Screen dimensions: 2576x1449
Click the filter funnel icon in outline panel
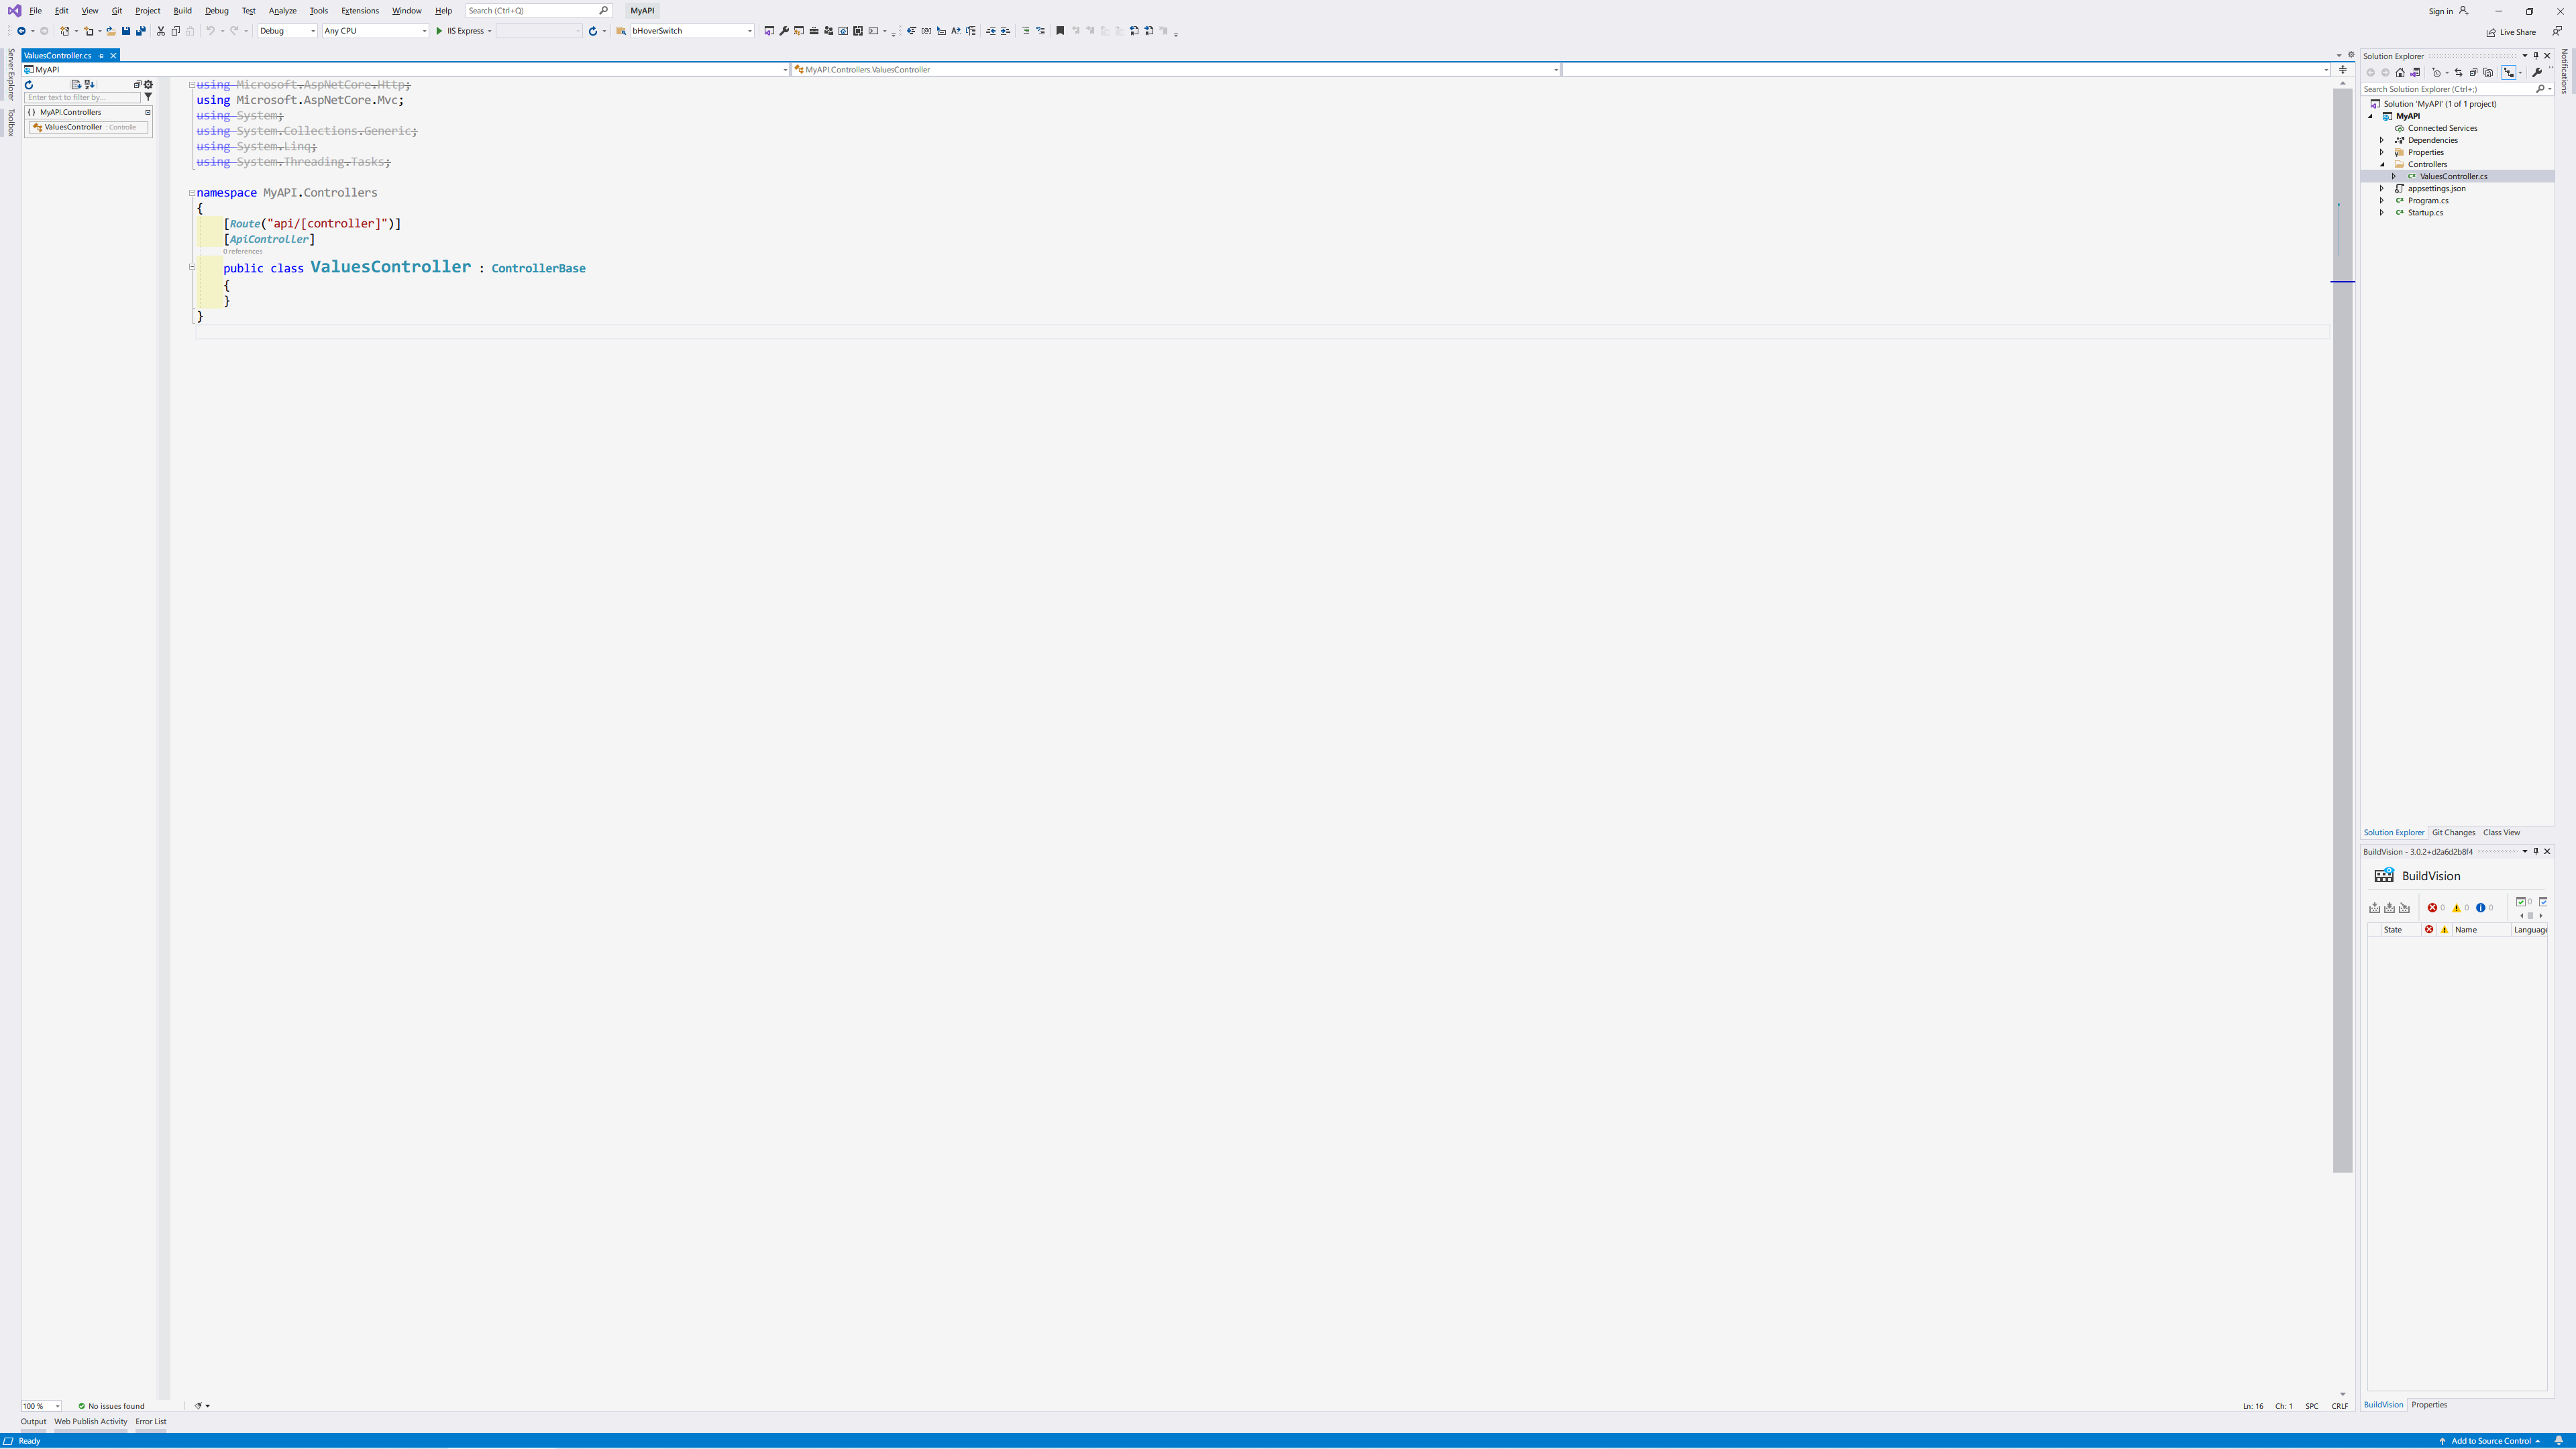point(148,97)
